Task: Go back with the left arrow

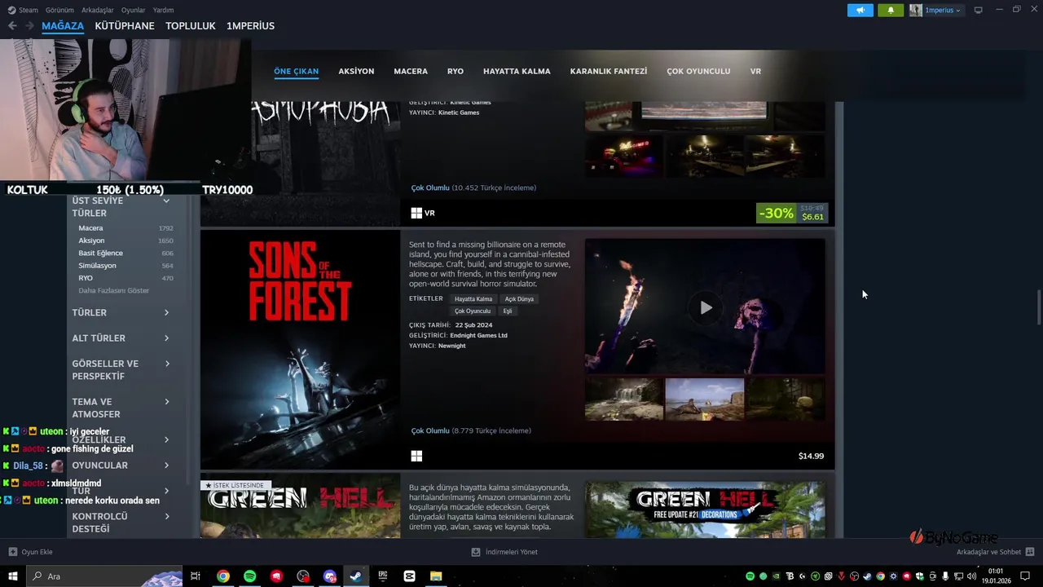Action: pyautogui.click(x=12, y=26)
